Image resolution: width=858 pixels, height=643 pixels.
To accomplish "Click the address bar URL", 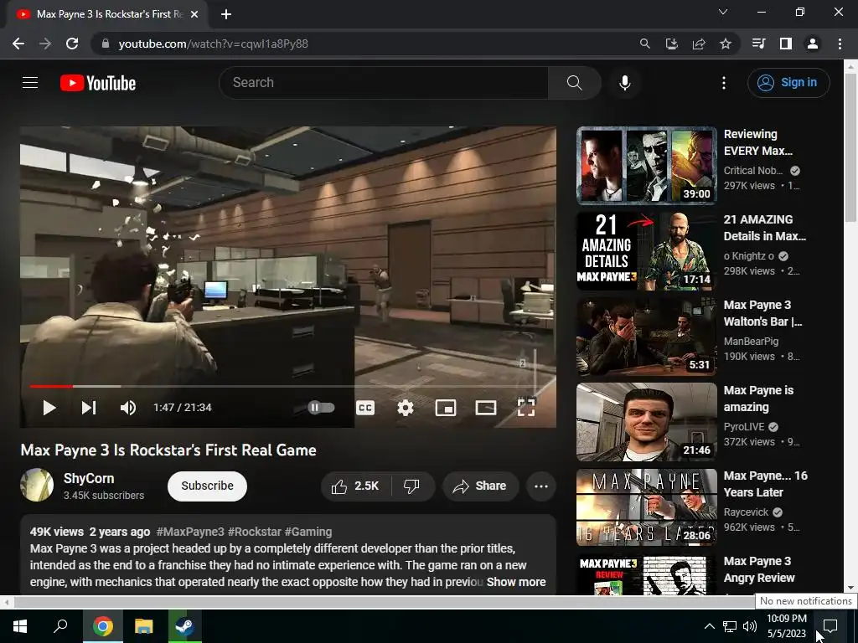I will pyautogui.click(x=213, y=44).
